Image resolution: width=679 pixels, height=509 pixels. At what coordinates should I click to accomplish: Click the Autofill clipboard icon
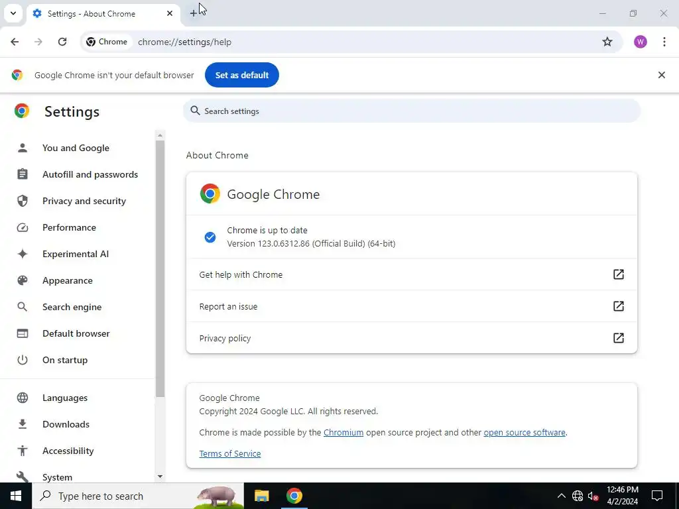pyautogui.click(x=23, y=174)
